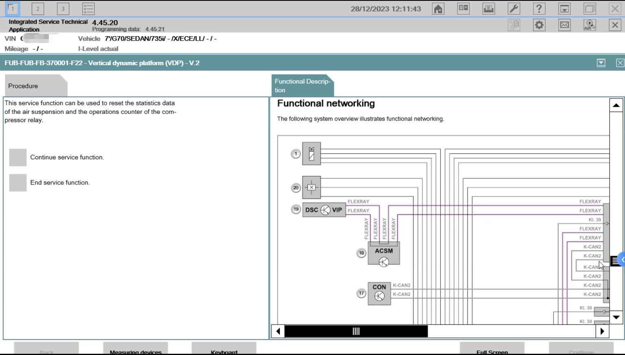Click the date and time display
The width and height of the screenshot is (625, 355).
[386, 9]
